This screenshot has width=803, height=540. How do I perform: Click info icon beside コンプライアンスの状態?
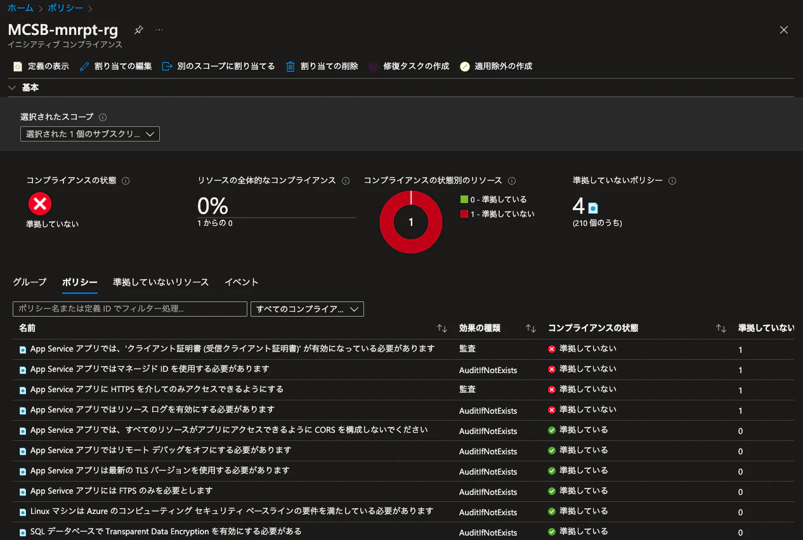click(x=126, y=181)
